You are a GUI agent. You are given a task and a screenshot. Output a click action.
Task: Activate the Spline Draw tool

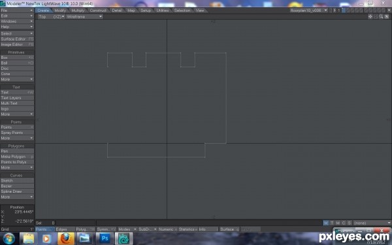17,191
